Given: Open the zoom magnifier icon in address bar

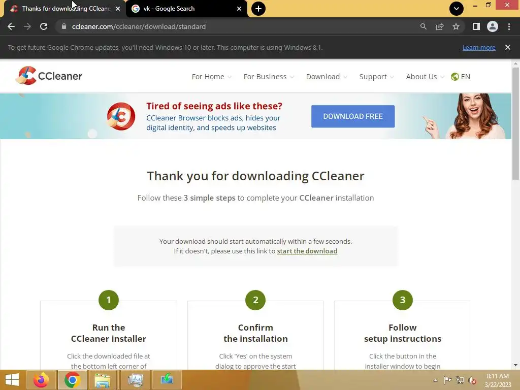Looking at the screenshot, I should [x=423, y=26].
